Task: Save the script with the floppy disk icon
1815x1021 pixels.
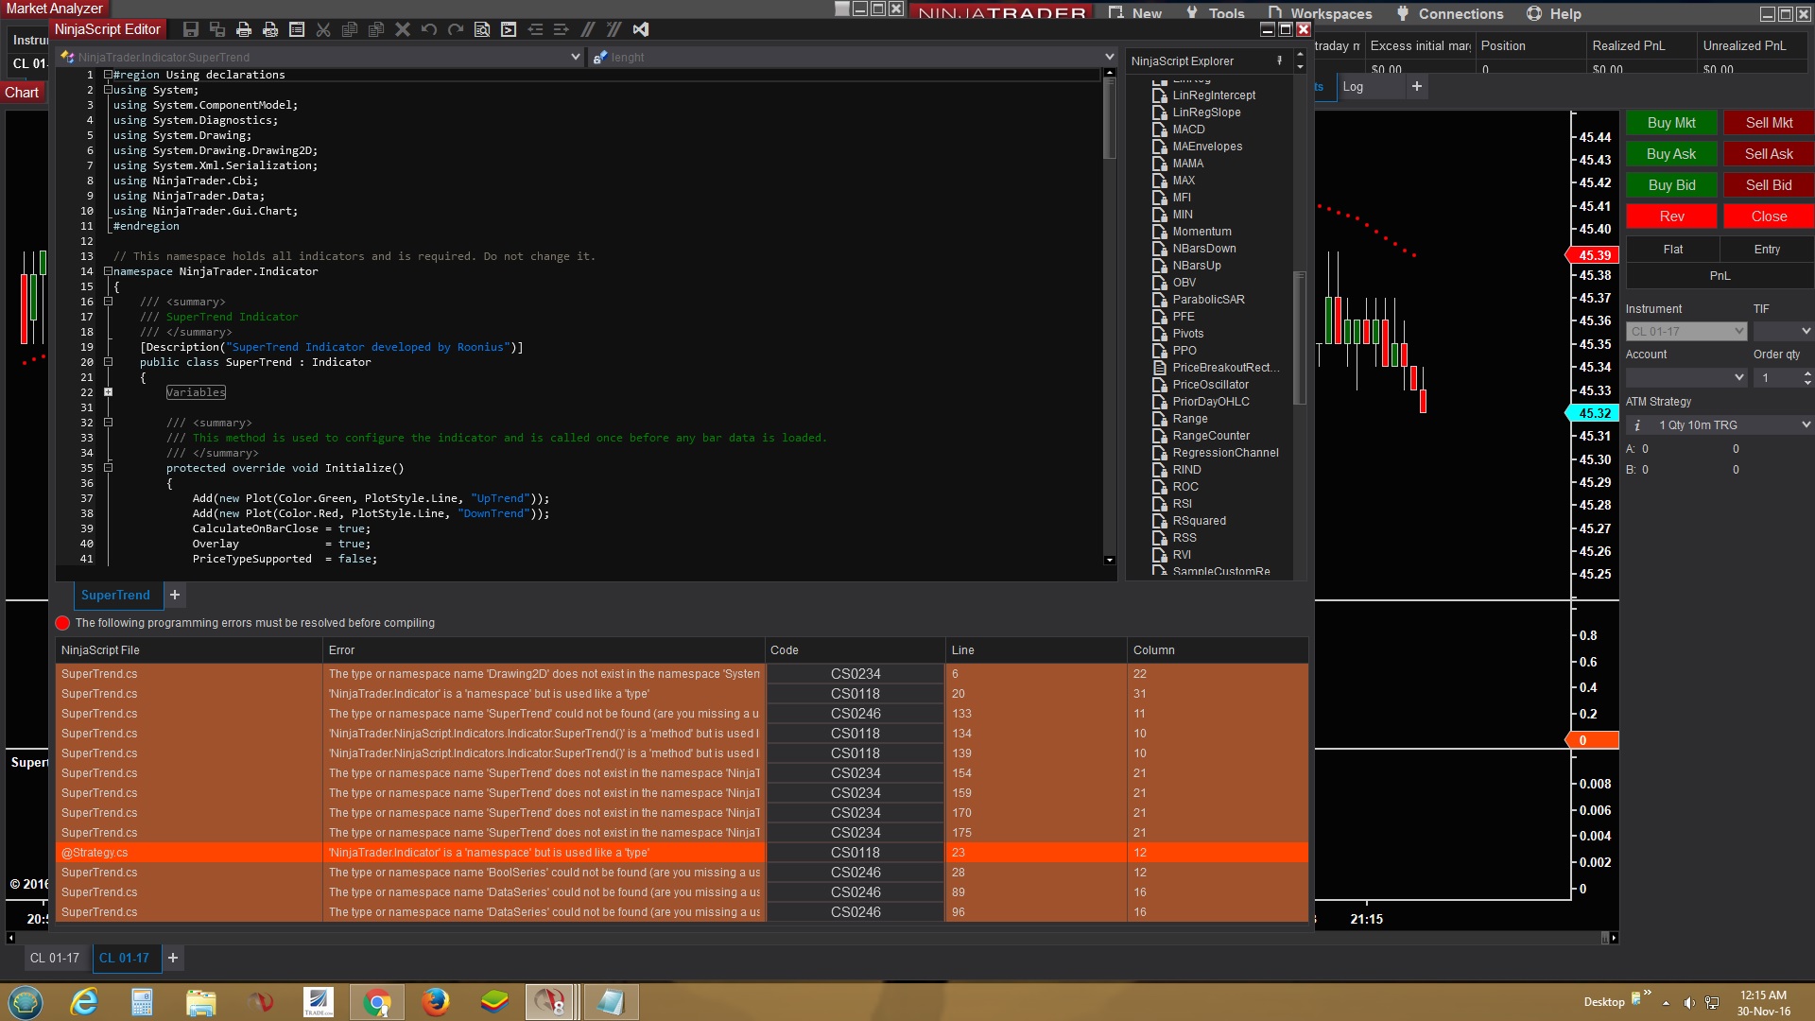Action: pyautogui.click(x=191, y=29)
